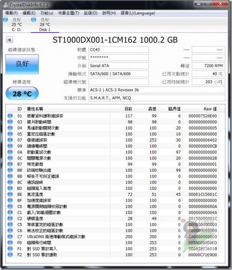Select raw value 000007526E60
The height and width of the screenshot is (270, 232).
pyautogui.click(x=203, y=116)
